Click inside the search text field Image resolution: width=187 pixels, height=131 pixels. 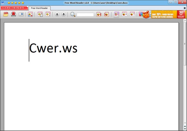coord(85,14)
